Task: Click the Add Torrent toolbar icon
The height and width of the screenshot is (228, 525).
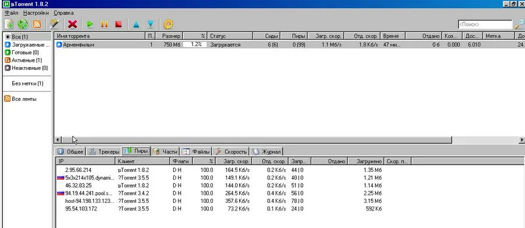Action: (x=9, y=24)
